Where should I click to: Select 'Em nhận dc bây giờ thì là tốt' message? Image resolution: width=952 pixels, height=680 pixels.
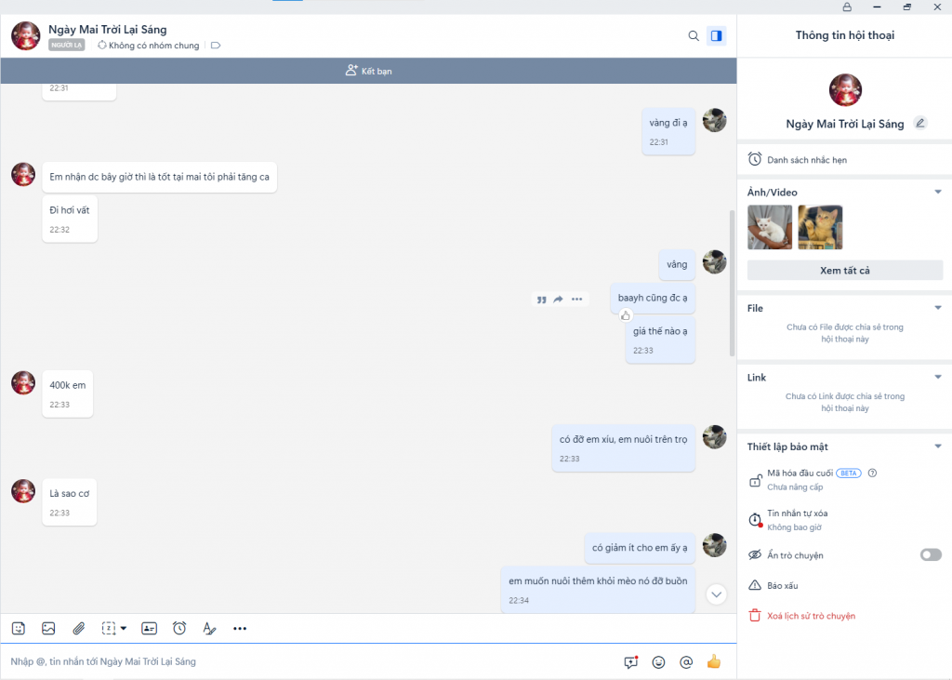[159, 178]
